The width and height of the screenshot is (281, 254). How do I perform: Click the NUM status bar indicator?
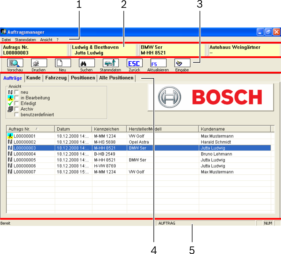click(268, 223)
